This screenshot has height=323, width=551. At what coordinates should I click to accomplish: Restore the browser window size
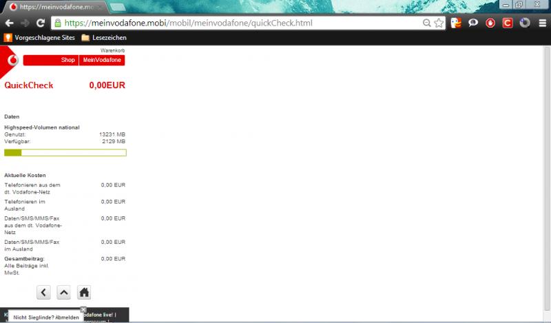coord(519,5)
